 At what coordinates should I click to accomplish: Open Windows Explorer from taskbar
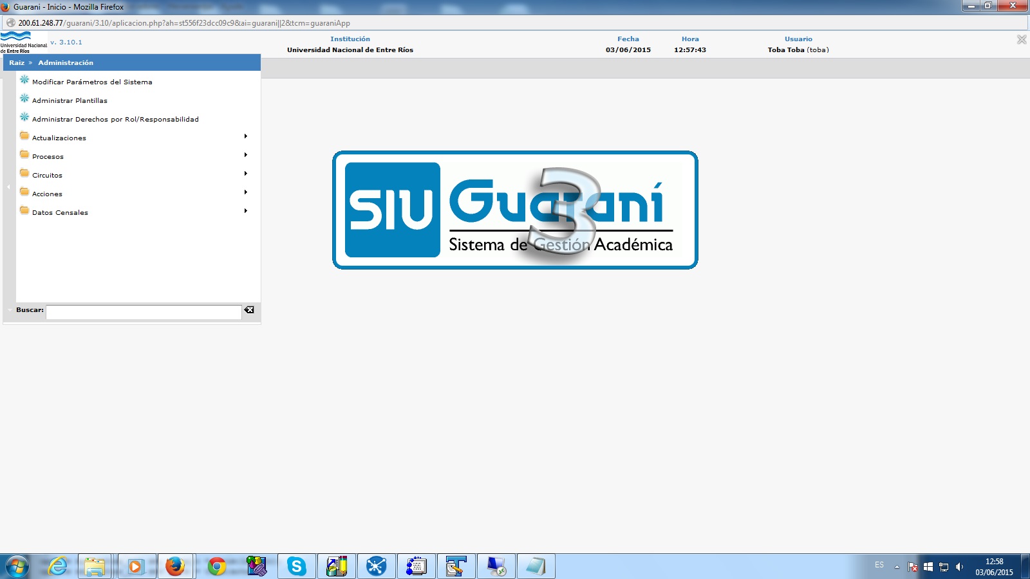coord(95,566)
